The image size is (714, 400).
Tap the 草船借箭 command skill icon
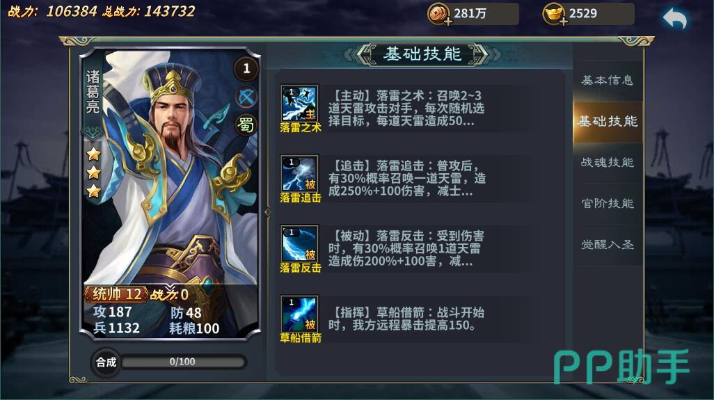299,314
